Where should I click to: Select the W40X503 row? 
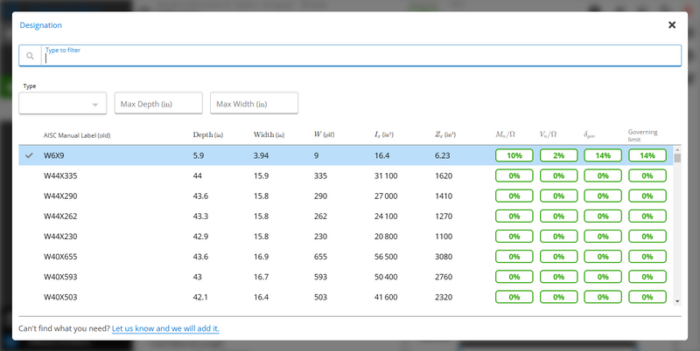346,297
